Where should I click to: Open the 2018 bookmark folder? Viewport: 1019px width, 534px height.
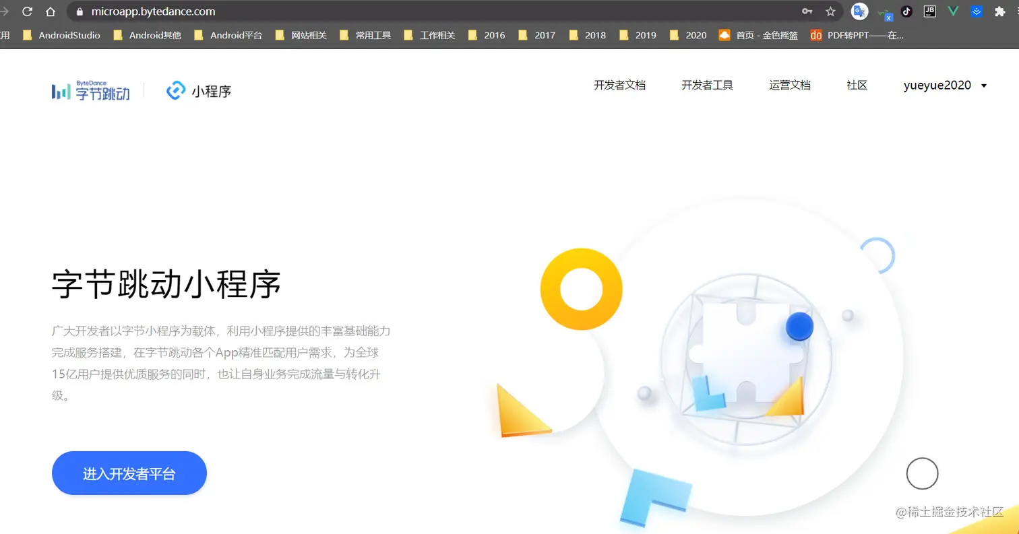pyautogui.click(x=588, y=35)
